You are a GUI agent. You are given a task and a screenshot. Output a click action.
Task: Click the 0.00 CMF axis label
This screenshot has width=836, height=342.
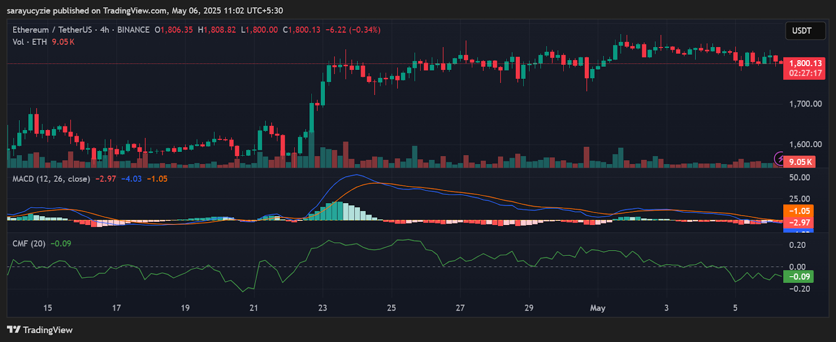tap(797, 267)
